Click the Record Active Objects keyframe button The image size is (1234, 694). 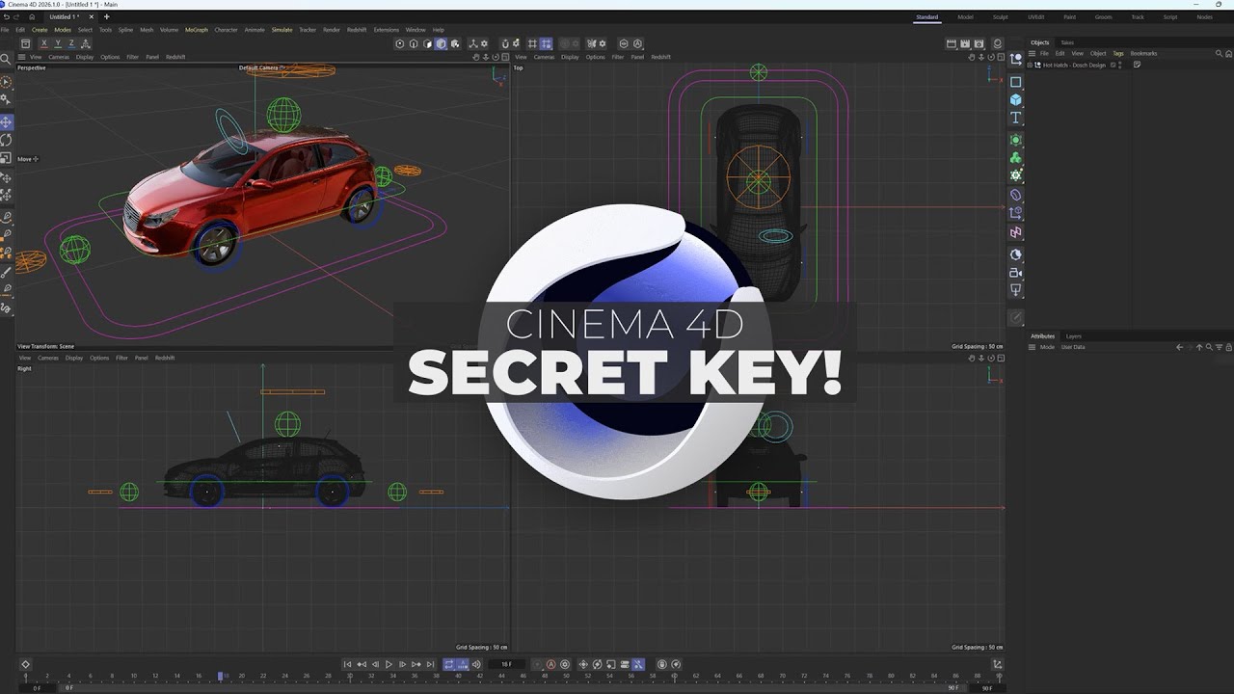[537, 664]
